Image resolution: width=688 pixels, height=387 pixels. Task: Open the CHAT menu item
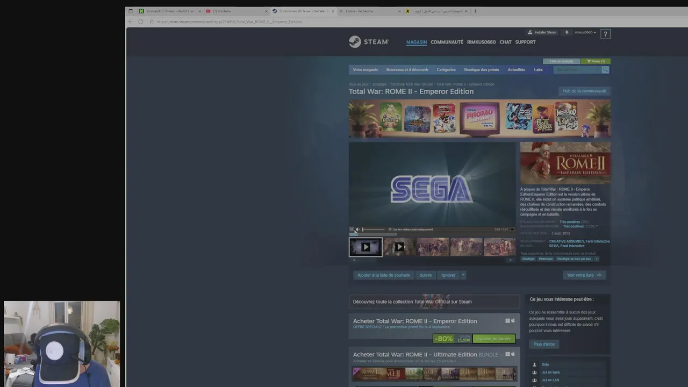click(505, 42)
